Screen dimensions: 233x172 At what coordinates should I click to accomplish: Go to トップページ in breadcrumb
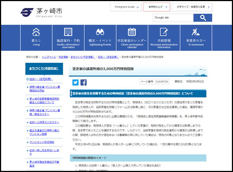point(49,57)
